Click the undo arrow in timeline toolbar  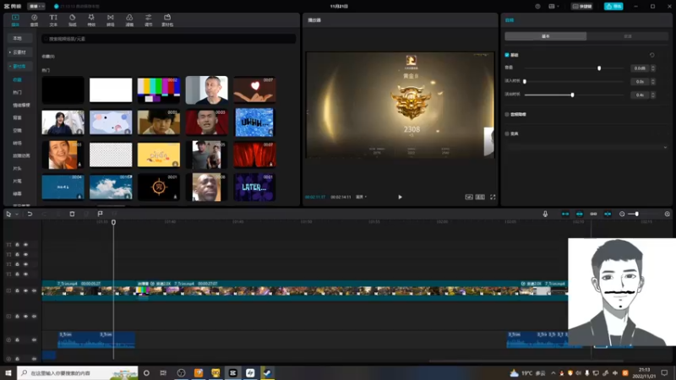(30, 214)
